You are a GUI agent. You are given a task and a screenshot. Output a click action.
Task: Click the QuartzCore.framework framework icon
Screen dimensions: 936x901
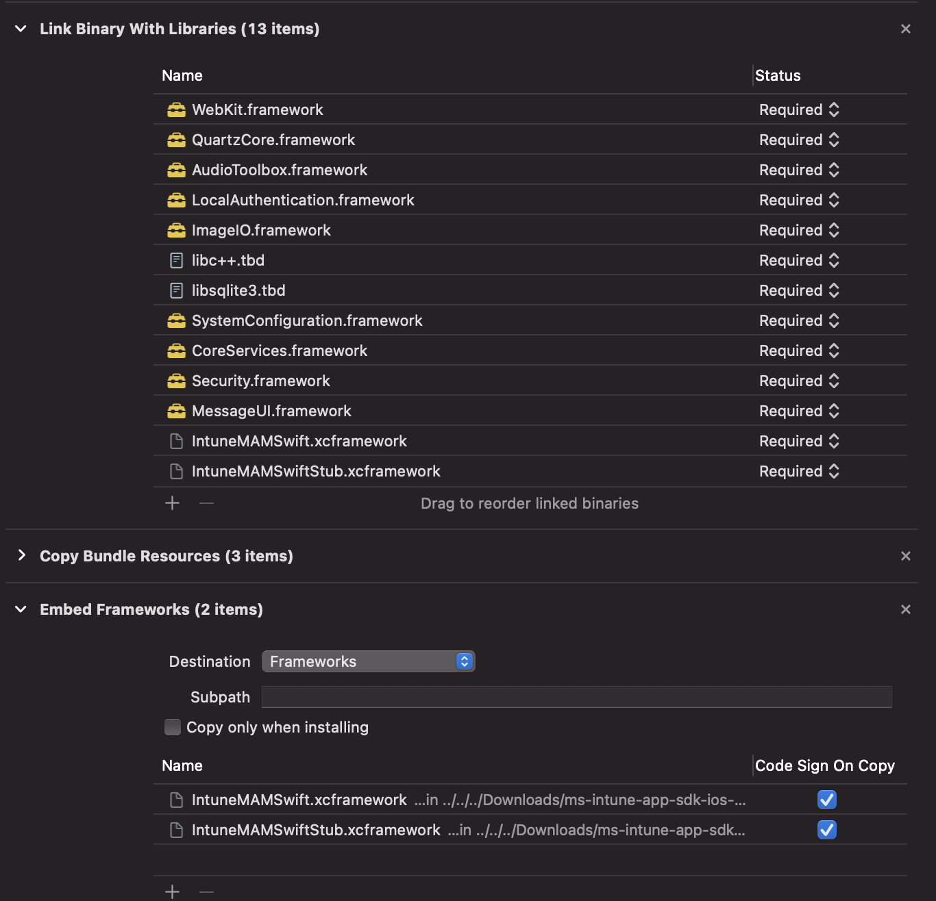[176, 140]
